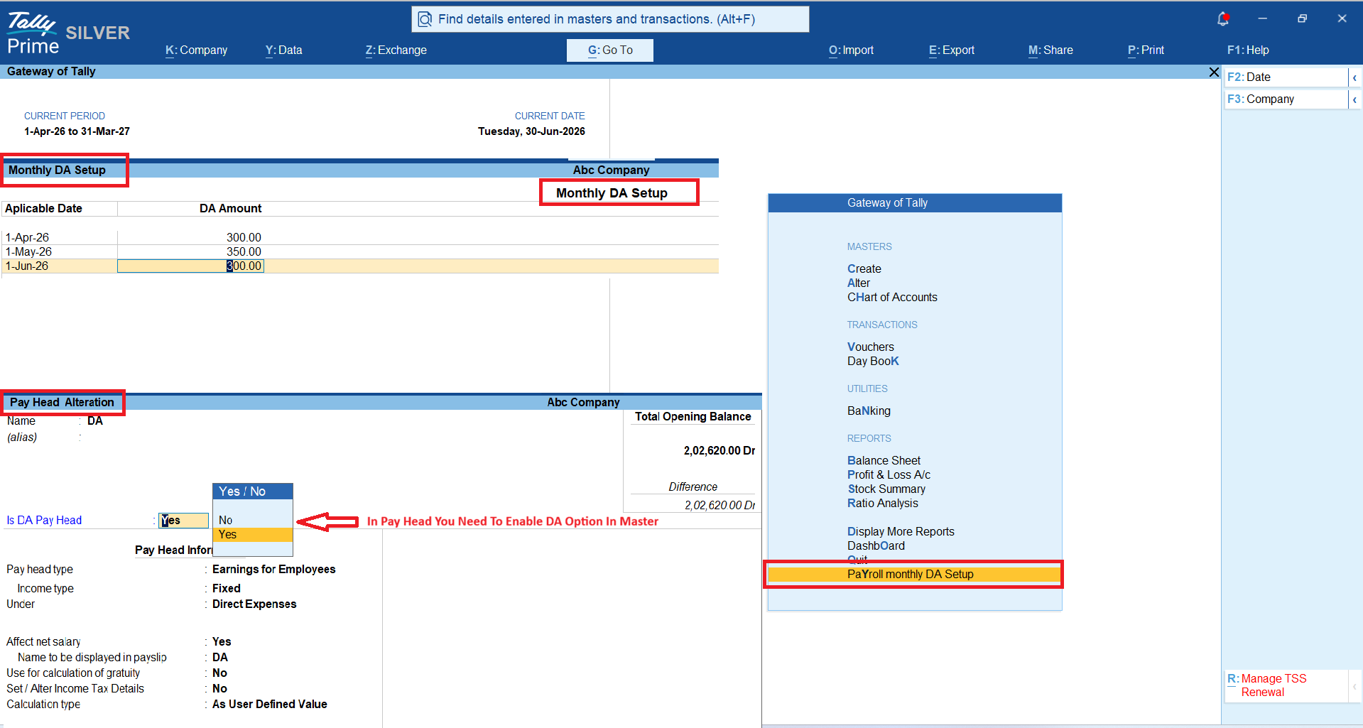Click the current period date range
This screenshot has height=728, width=1363.
tap(77, 131)
